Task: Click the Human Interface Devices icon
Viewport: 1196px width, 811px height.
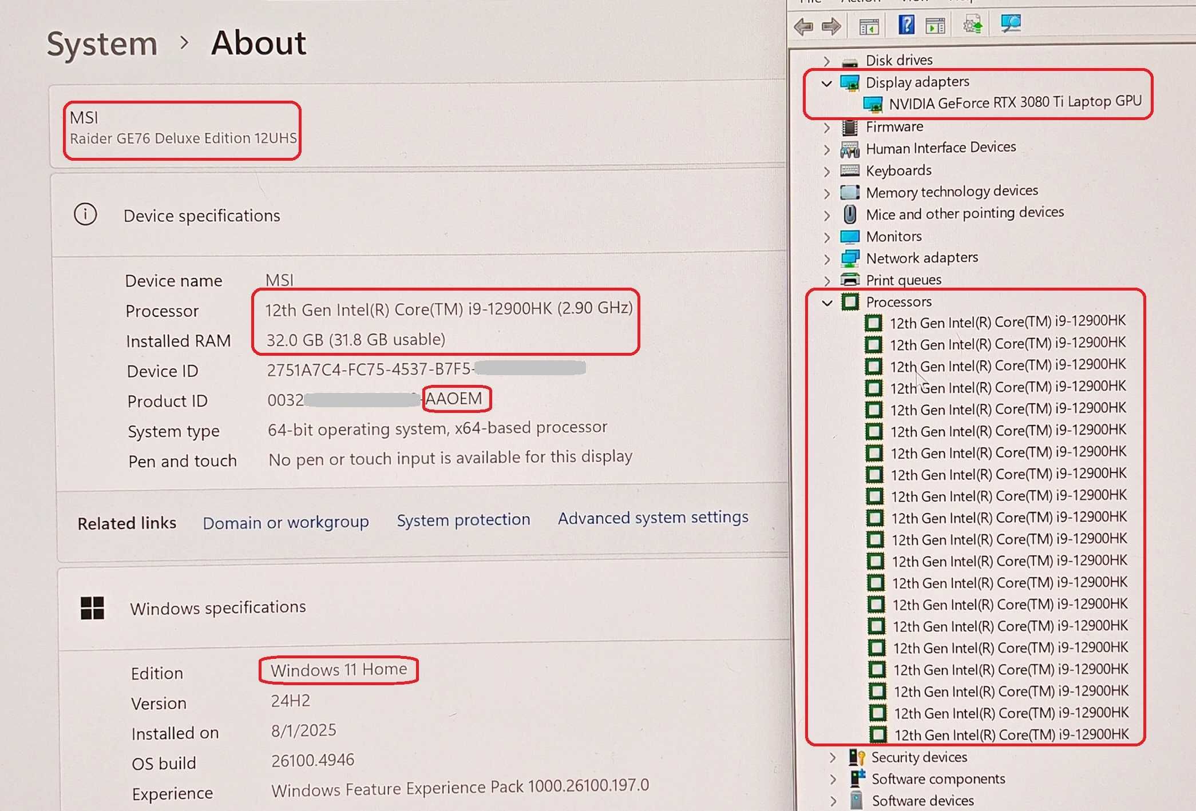Action: tap(850, 149)
